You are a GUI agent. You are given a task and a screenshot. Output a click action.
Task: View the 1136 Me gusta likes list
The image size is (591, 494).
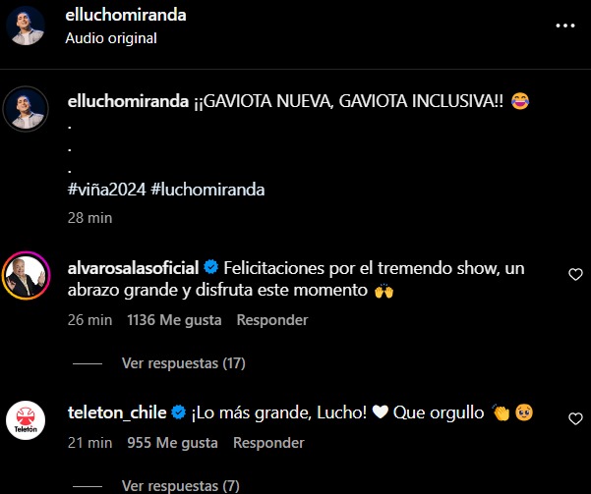coord(174,320)
